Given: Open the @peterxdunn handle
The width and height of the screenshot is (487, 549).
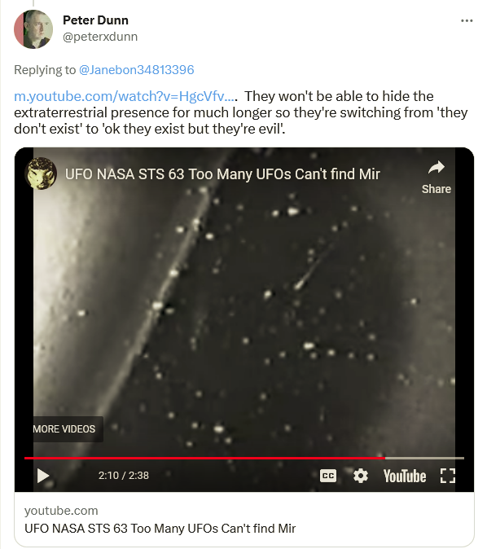Looking at the screenshot, I should tap(100, 37).
